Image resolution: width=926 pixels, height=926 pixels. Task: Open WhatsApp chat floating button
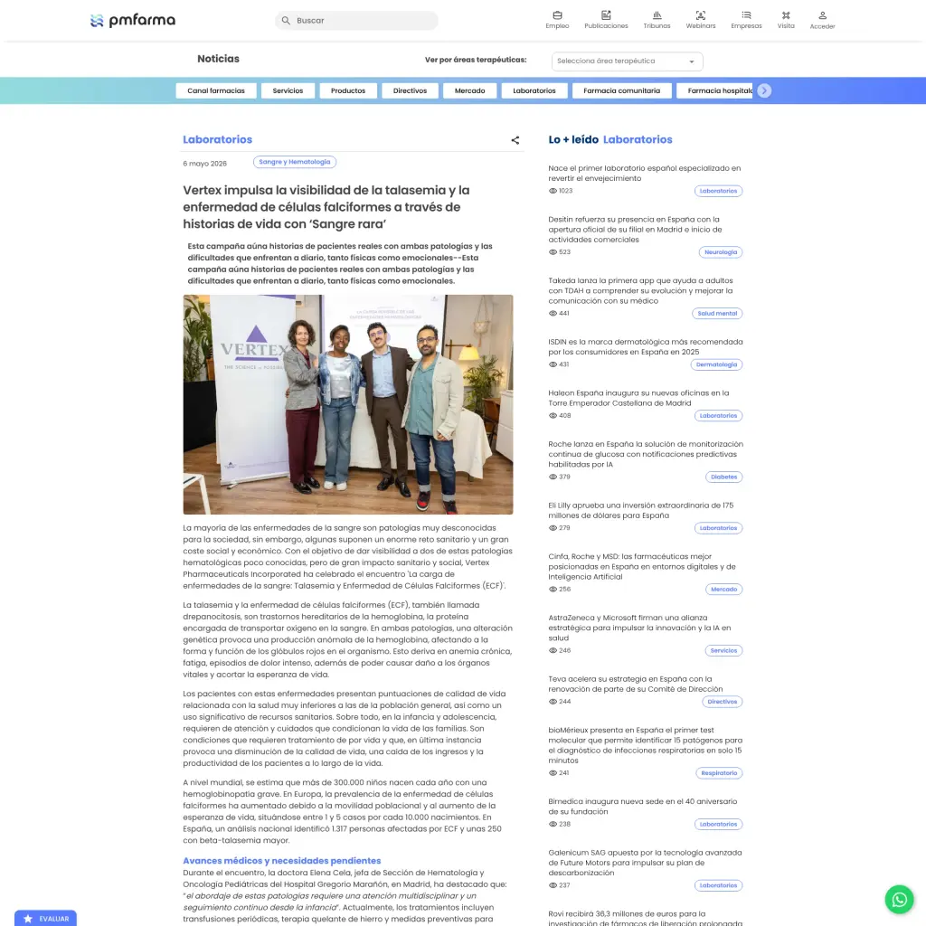click(x=899, y=899)
